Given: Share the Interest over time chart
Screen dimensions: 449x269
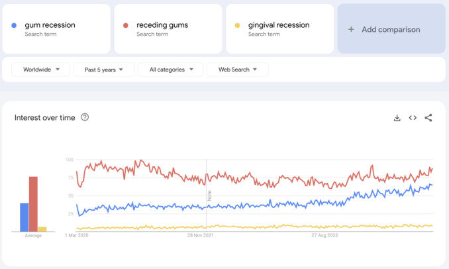Looking at the screenshot, I should click(x=428, y=118).
